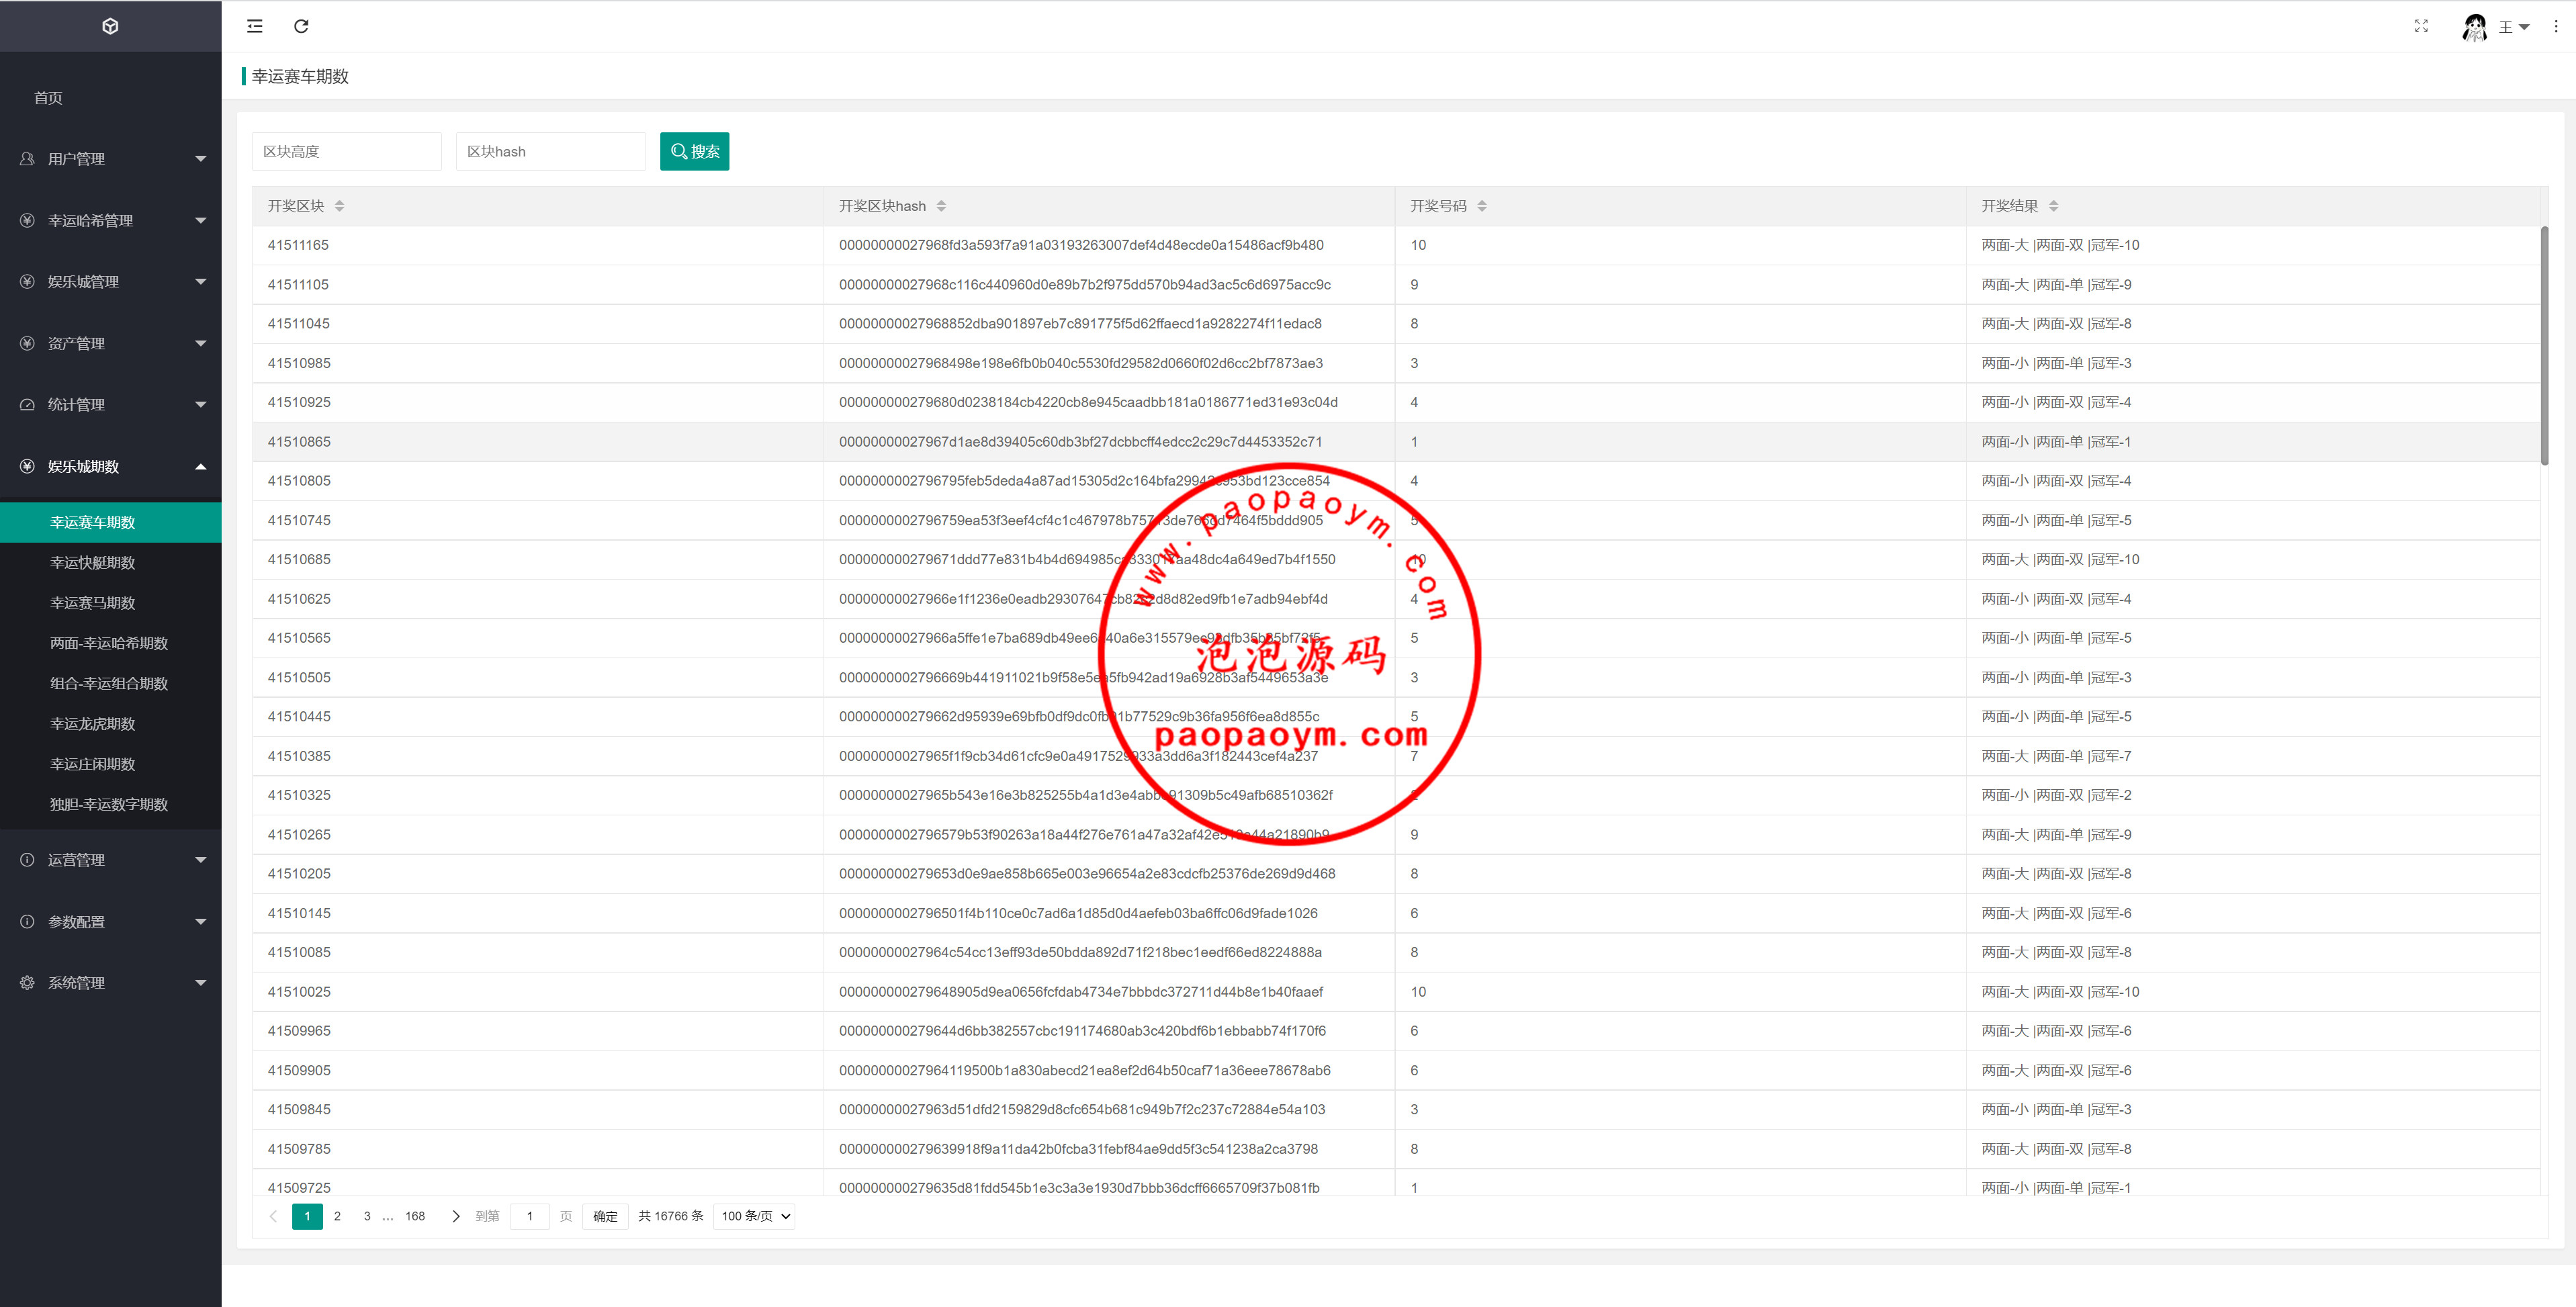Go to page 2

coord(337,1216)
